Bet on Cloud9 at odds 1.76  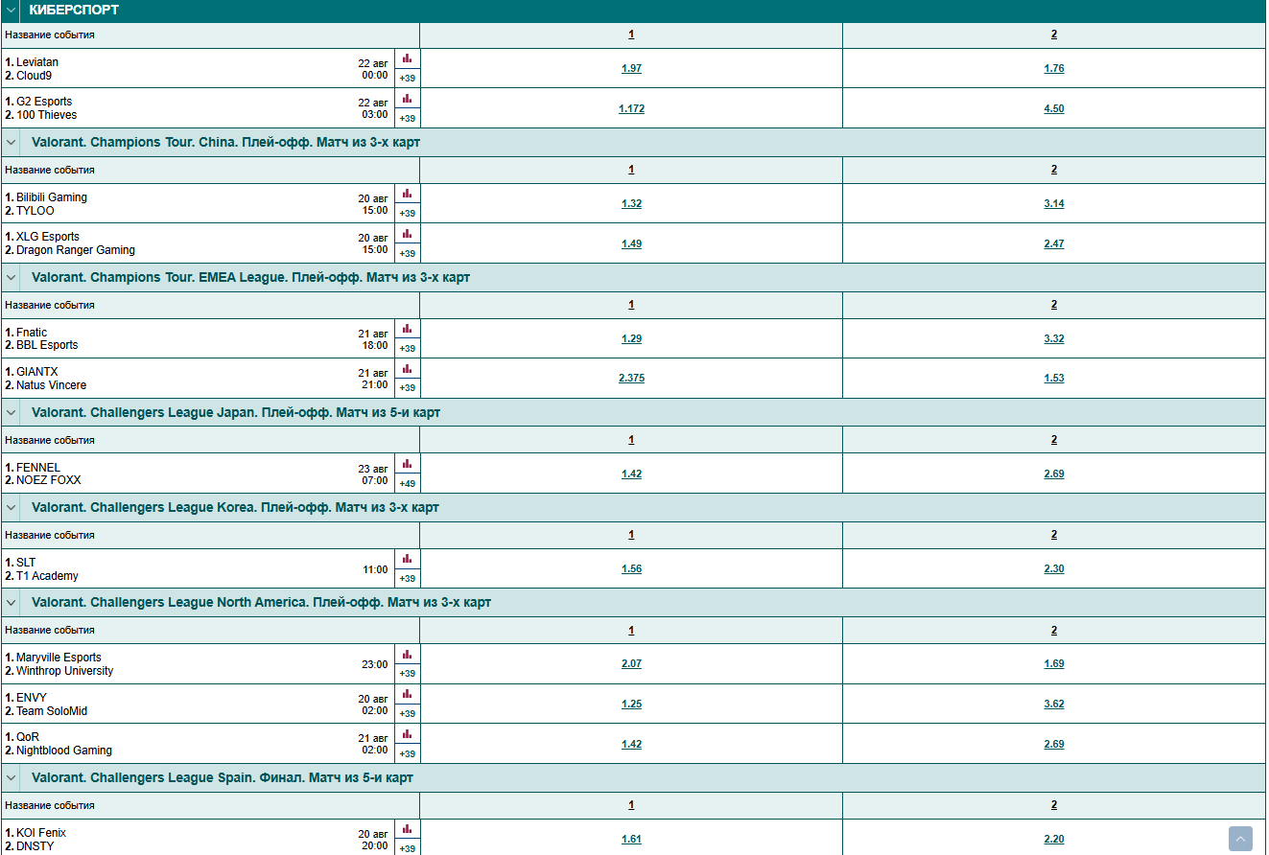pos(1054,69)
